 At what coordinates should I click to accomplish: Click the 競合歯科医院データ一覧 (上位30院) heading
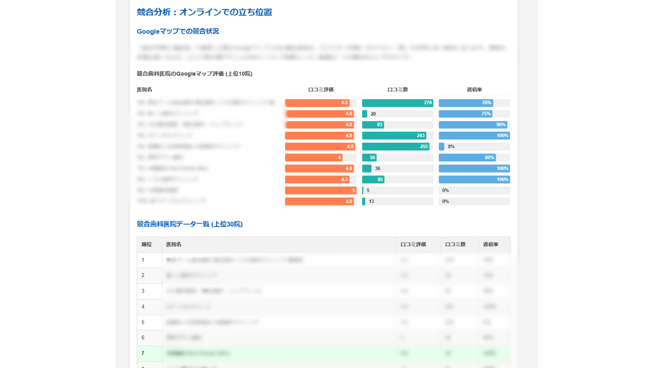click(x=189, y=224)
